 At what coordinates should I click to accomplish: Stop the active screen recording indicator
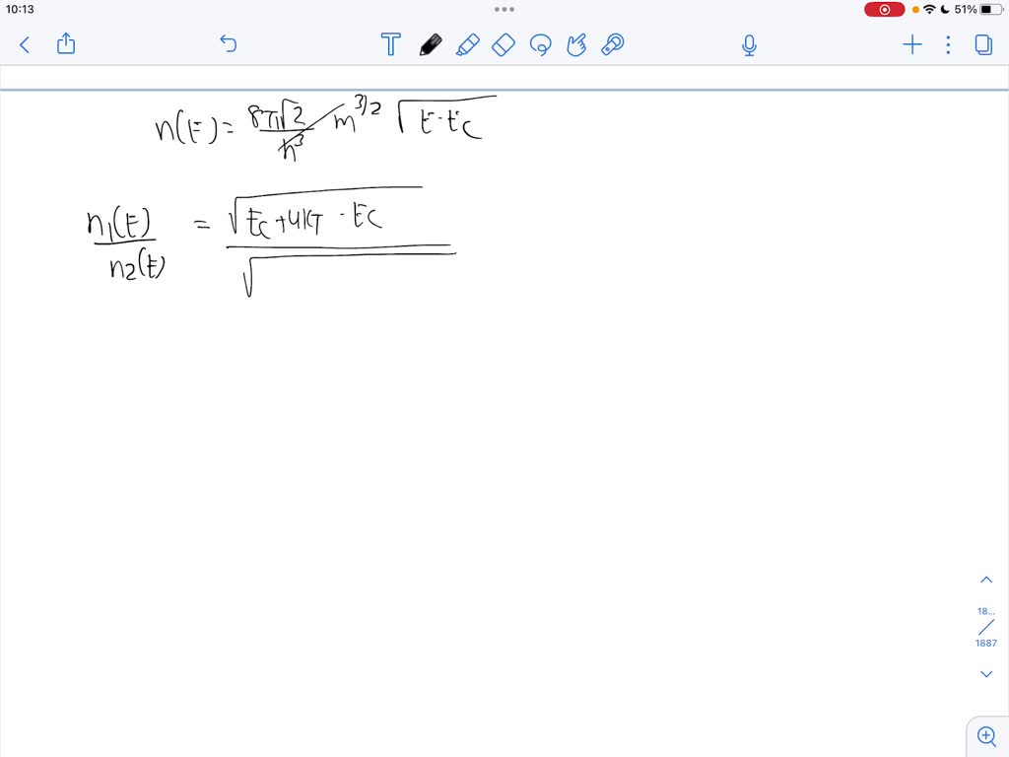(x=884, y=9)
